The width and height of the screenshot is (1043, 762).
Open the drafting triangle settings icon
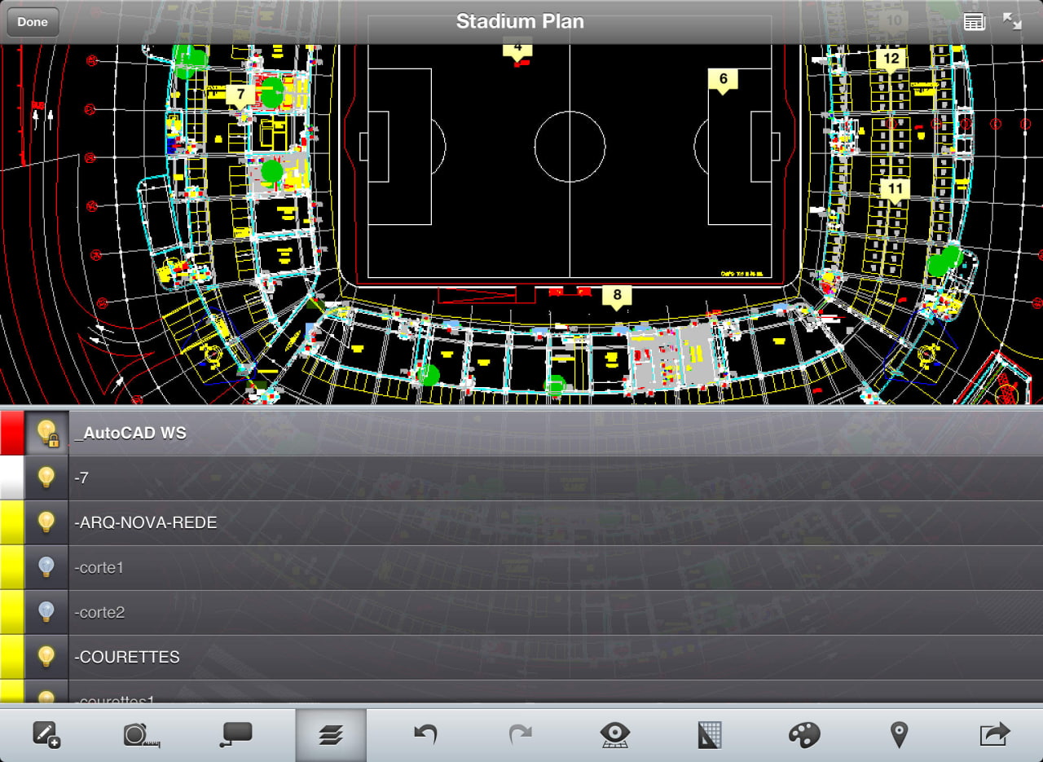pos(709,735)
